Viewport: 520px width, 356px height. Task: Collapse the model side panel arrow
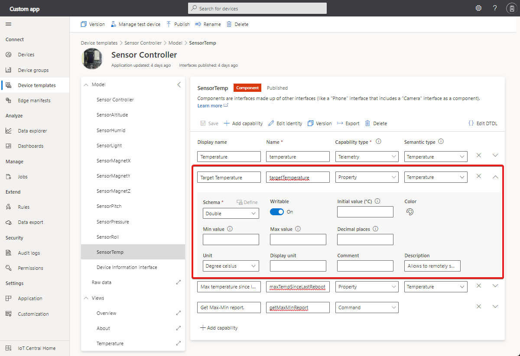[x=179, y=84]
